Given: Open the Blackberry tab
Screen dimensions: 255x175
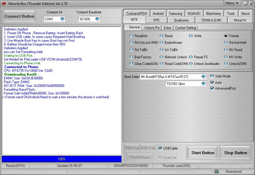Looking at the screenshot, I should [214, 14].
